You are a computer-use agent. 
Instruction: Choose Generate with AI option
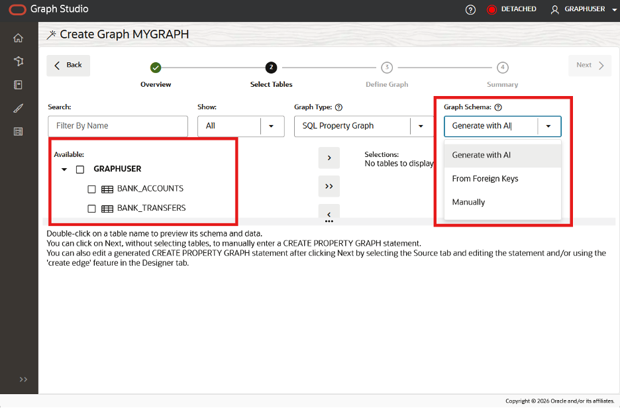[503, 156]
